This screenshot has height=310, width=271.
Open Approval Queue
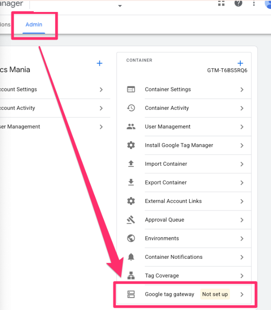click(184, 219)
